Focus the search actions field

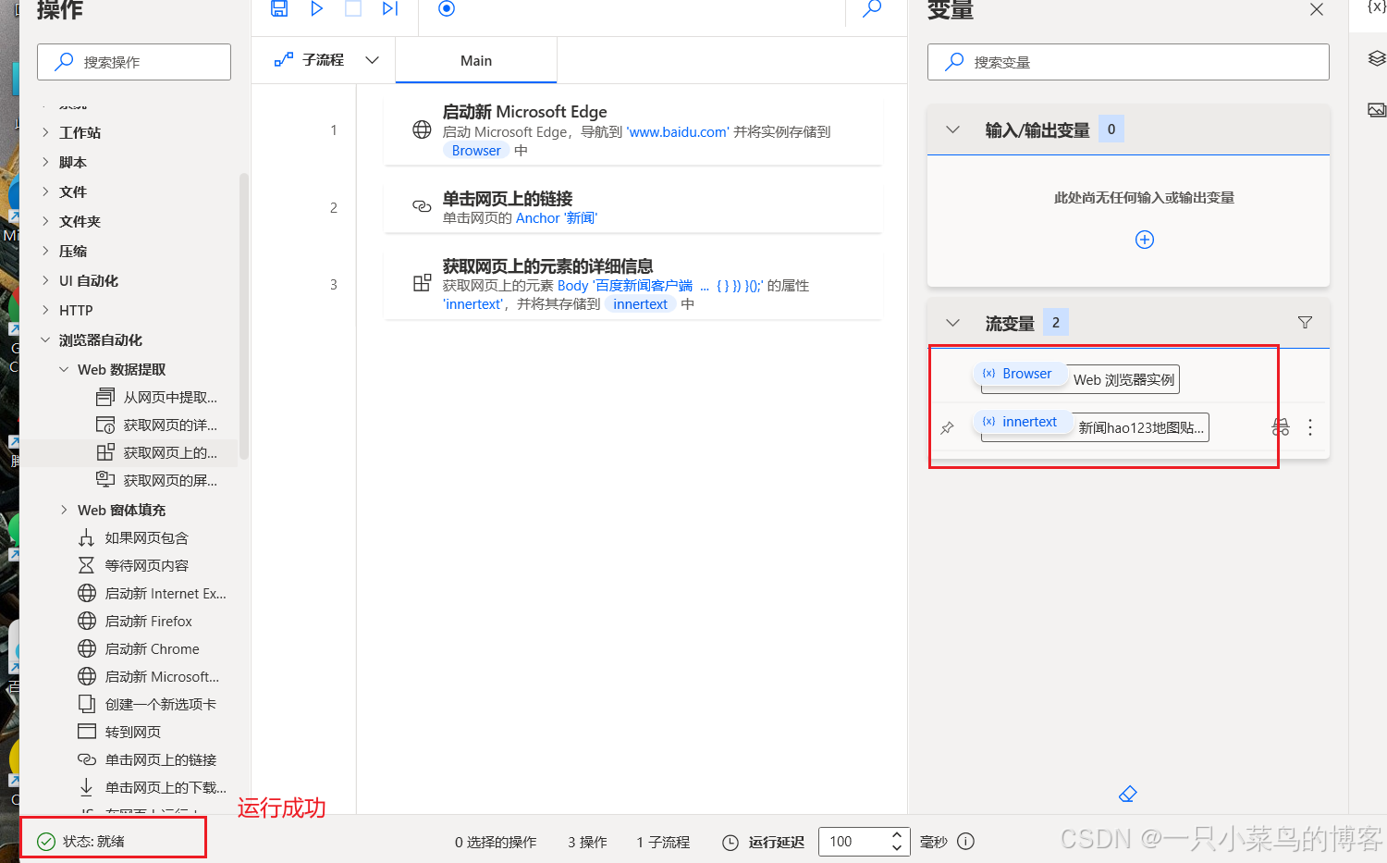pyautogui.click(x=134, y=62)
